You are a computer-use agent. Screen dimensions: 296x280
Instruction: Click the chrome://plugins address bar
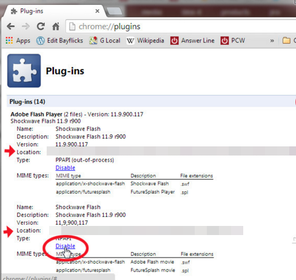(181, 27)
